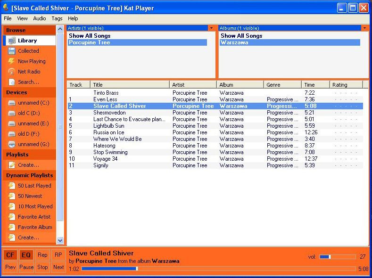The image size is (372, 278).
Task: Click Show All Songs in the Artists panel
Action: [x=90, y=36]
